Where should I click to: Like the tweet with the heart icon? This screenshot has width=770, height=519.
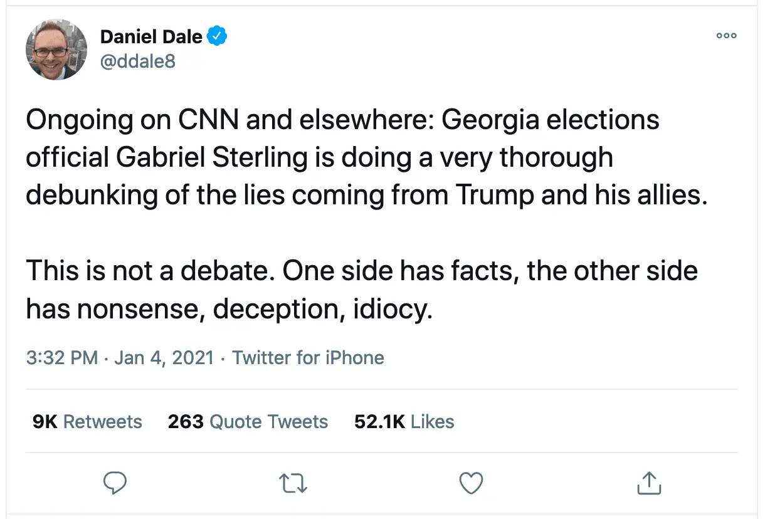471,483
